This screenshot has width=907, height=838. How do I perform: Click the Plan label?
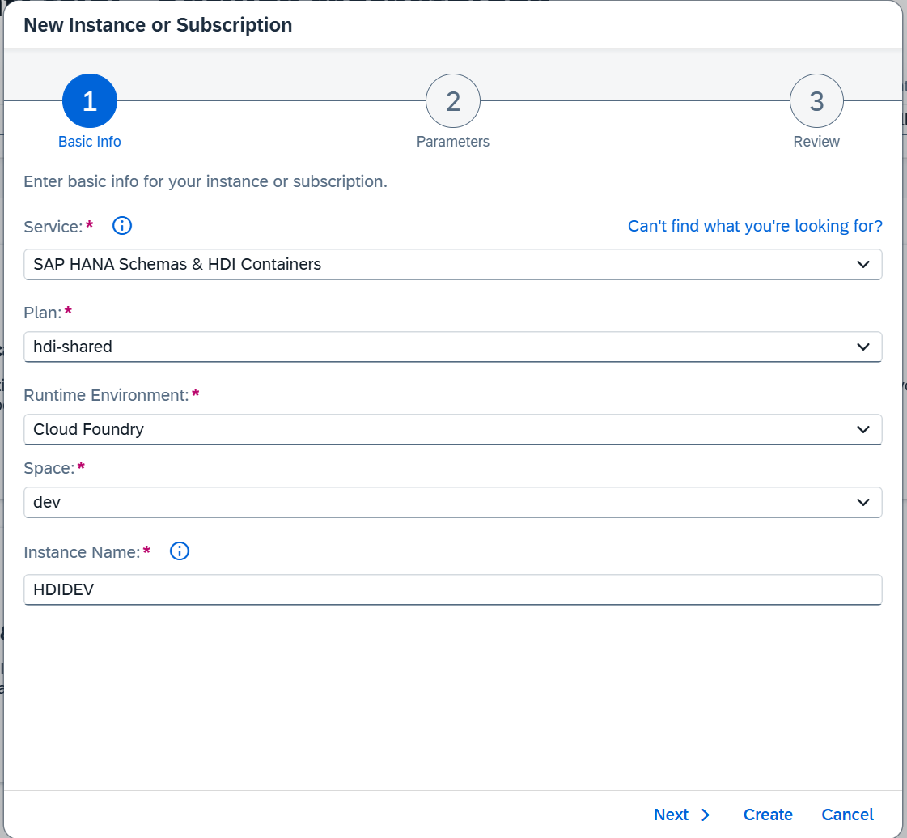[43, 313]
